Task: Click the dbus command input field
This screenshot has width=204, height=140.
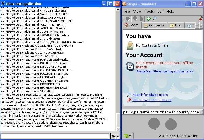Action: 55,136
